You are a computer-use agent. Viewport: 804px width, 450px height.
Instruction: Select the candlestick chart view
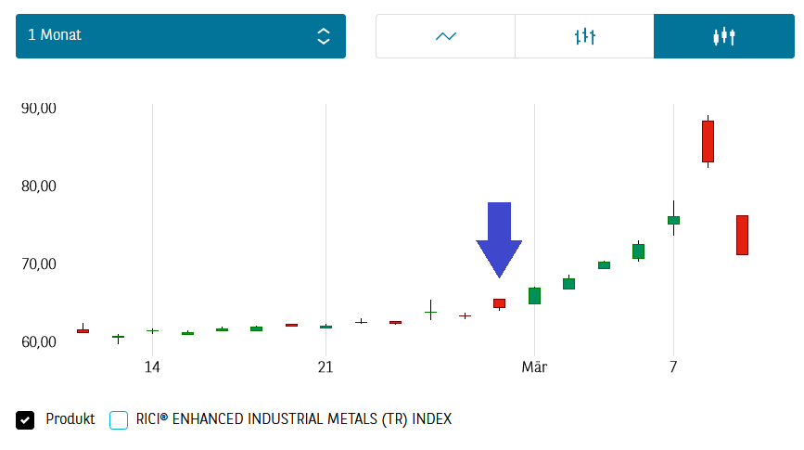click(x=723, y=36)
